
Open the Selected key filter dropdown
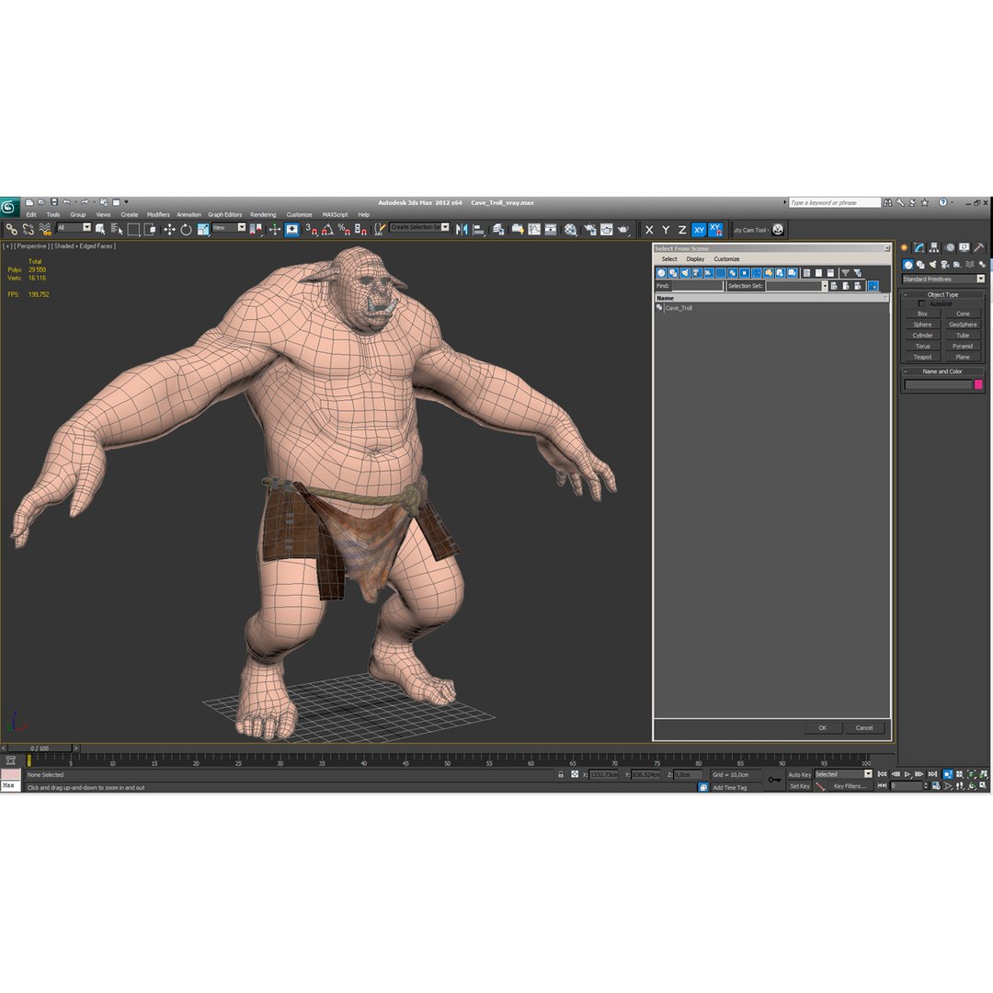tap(843, 774)
